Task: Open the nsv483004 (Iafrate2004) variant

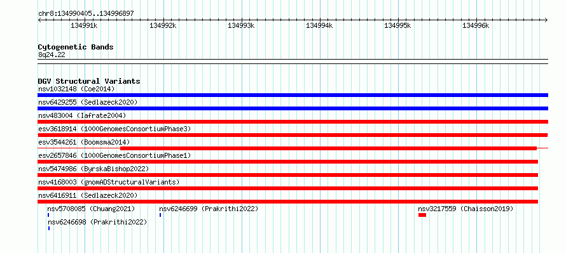Action: [82, 115]
